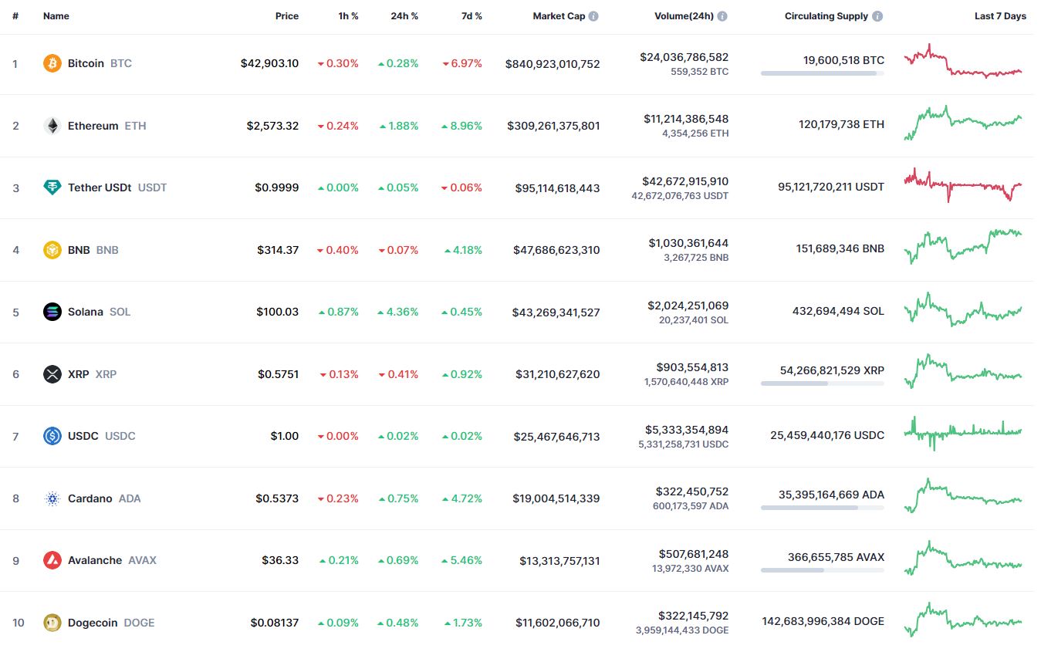This screenshot has height=652, width=1041.
Task: Click the Market Cap info icon
Action: click(593, 16)
